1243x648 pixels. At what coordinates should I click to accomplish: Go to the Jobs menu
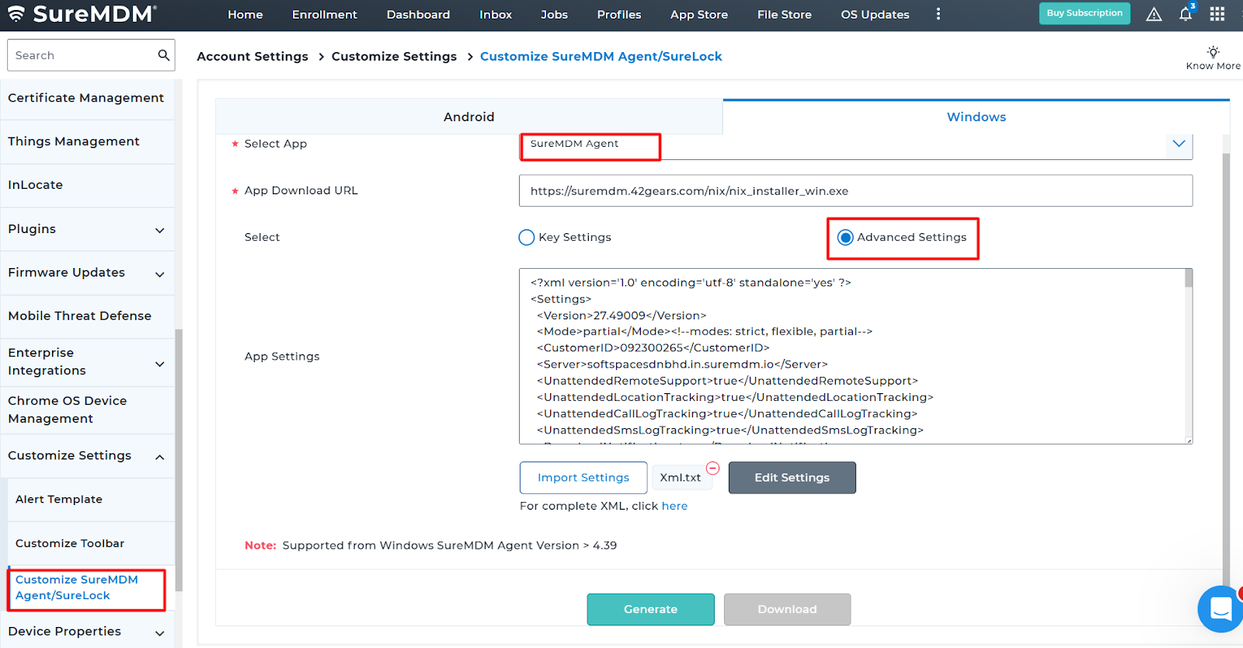click(x=555, y=15)
